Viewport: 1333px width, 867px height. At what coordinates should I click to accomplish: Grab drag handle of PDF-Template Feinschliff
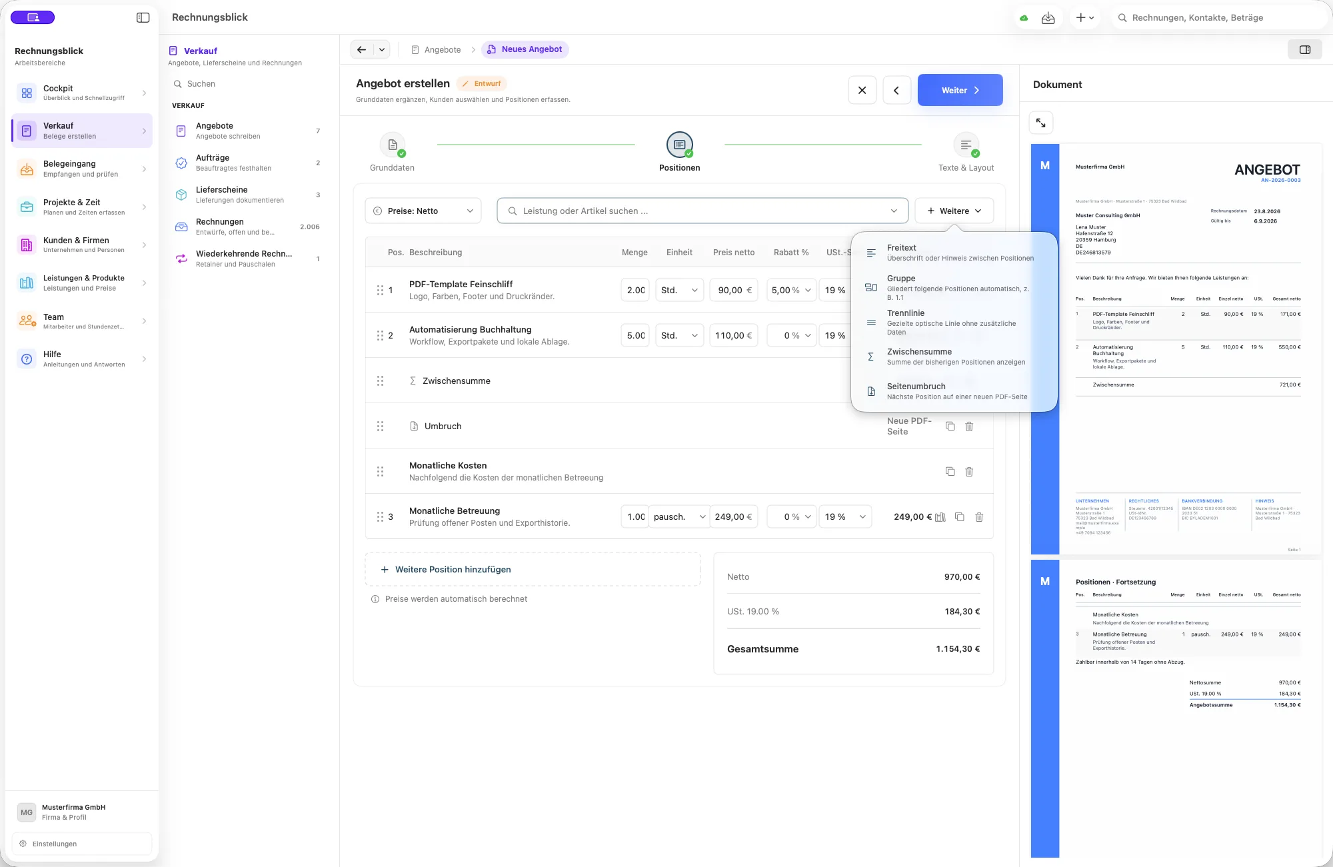coord(380,290)
